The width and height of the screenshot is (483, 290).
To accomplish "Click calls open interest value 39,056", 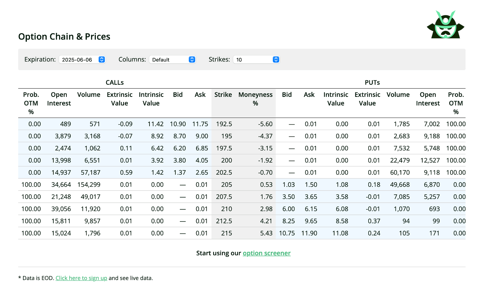I will [61, 209].
